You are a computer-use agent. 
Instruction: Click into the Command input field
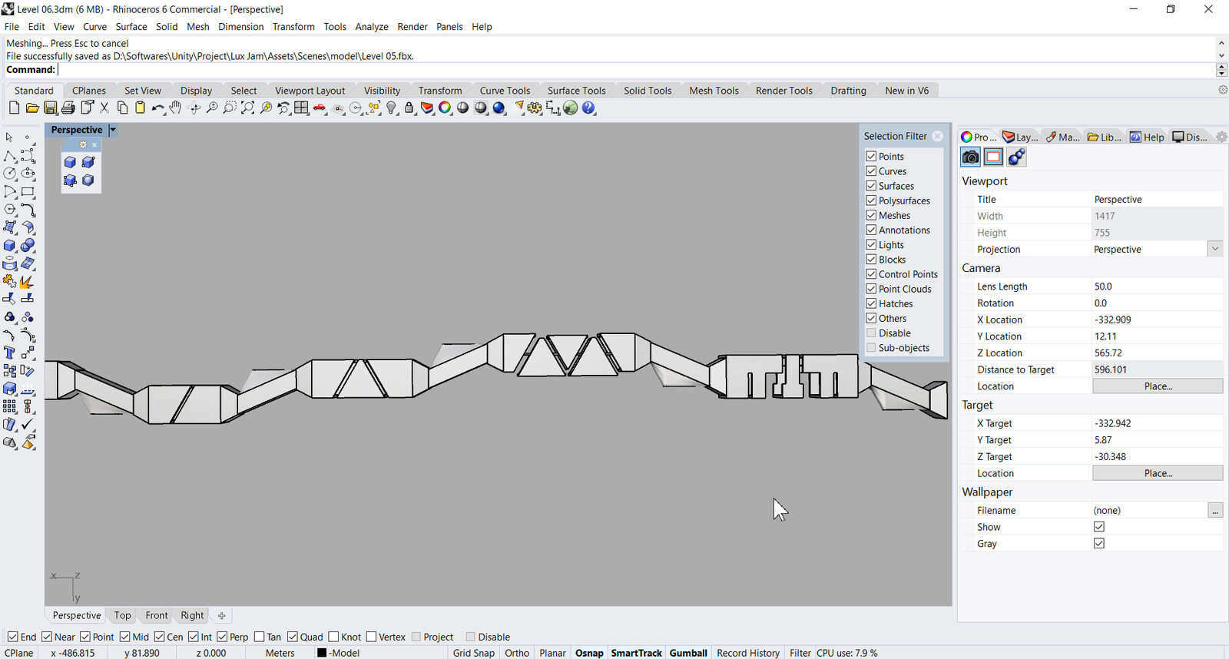[x=636, y=70]
